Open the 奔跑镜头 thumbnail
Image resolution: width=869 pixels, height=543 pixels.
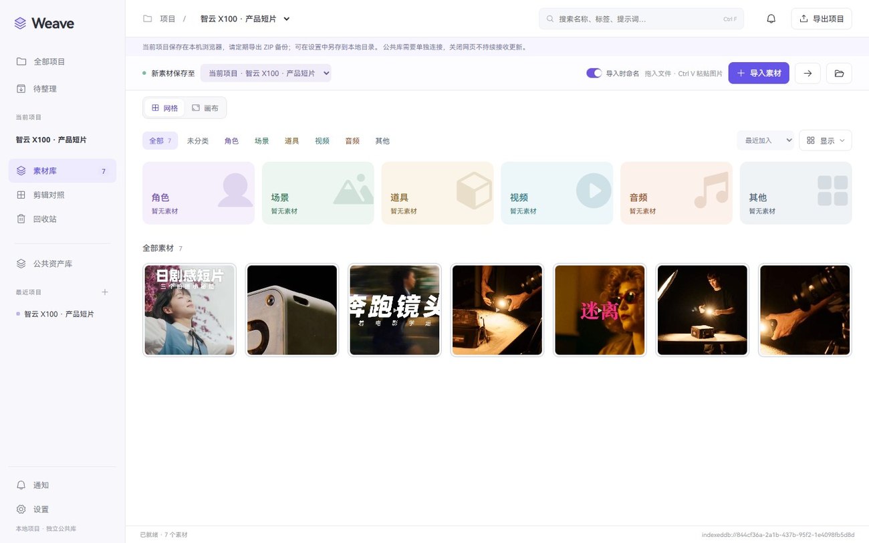(x=394, y=310)
